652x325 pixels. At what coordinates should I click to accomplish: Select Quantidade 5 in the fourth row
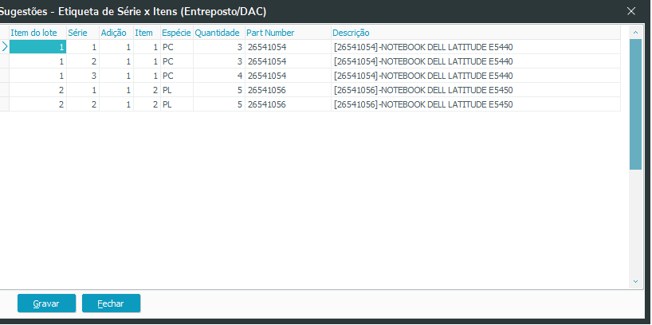click(x=219, y=90)
